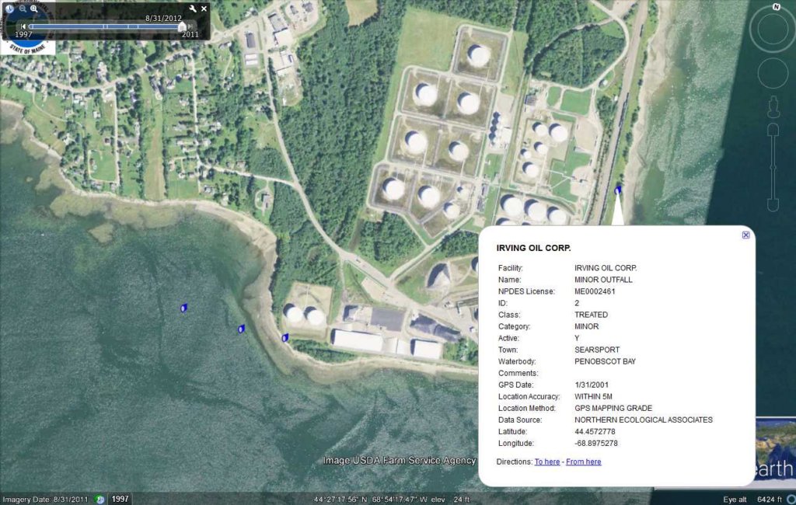
Task: Close the Irving Oil Corp. info balloon
Action: (x=745, y=235)
